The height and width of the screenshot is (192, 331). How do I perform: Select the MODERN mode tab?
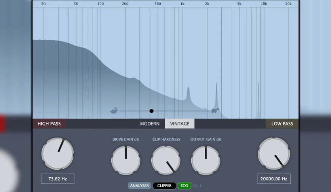(x=150, y=124)
